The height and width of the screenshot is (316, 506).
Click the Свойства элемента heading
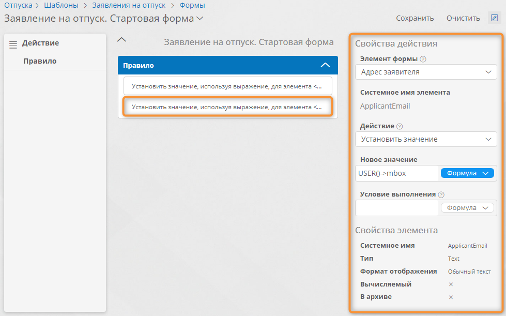click(x=396, y=230)
